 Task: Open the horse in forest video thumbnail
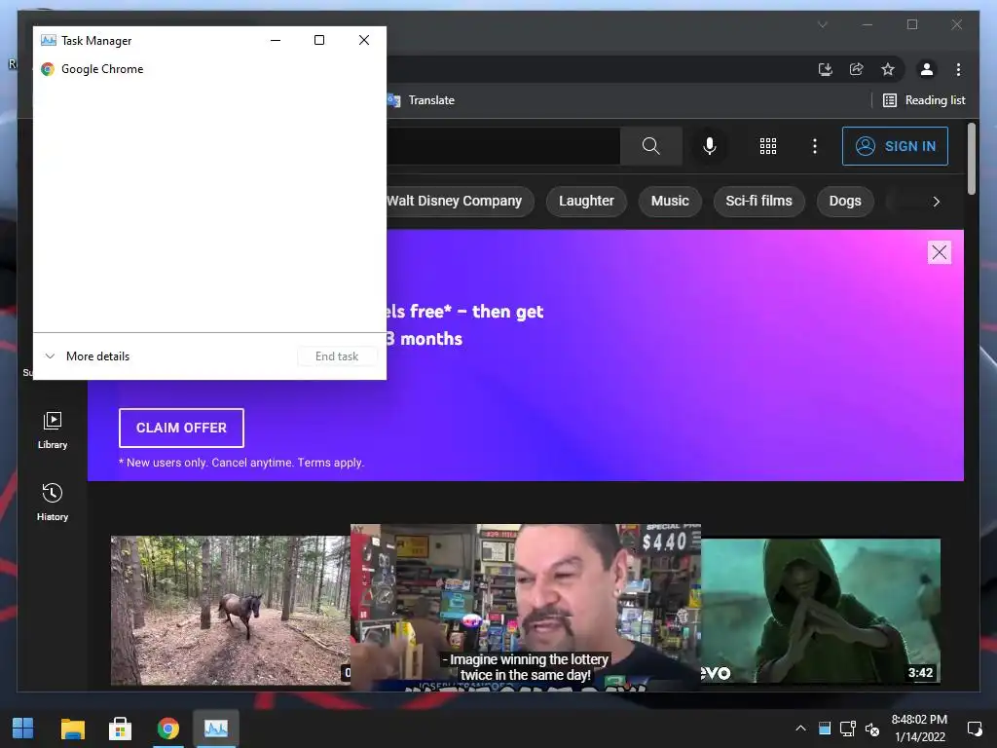(x=230, y=611)
